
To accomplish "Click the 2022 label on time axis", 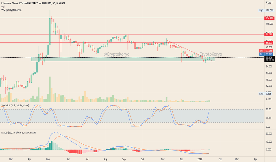I will pos(200,159).
